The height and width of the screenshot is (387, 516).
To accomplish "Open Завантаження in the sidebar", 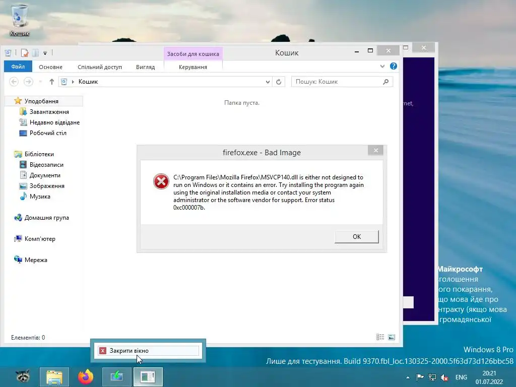I will [49, 111].
